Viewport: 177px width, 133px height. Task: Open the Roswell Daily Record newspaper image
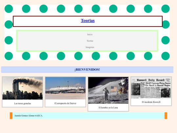pos(151,88)
